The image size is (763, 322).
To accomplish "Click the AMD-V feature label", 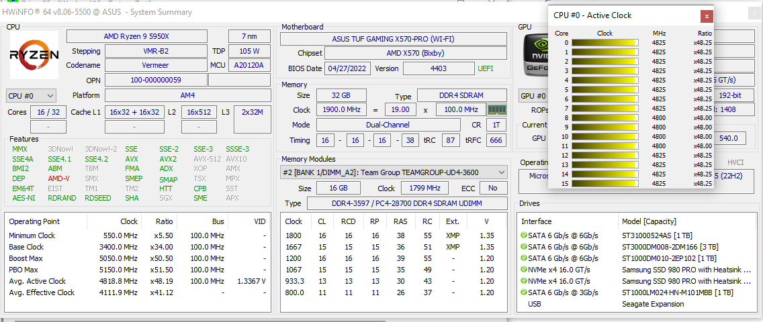I will pos(59,178).
